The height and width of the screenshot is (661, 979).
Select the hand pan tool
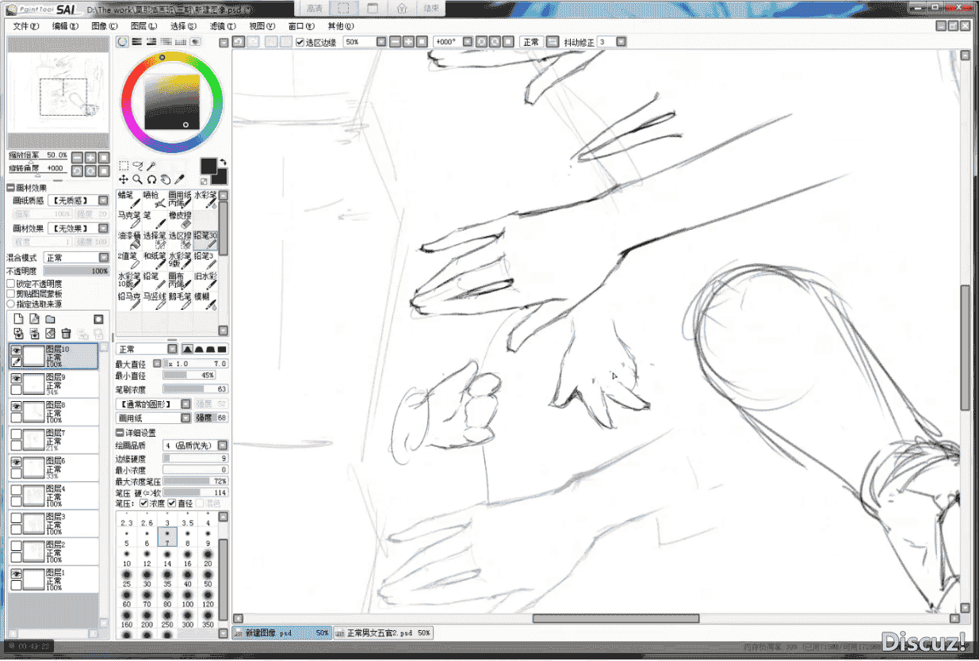click(x=165, y=180)
